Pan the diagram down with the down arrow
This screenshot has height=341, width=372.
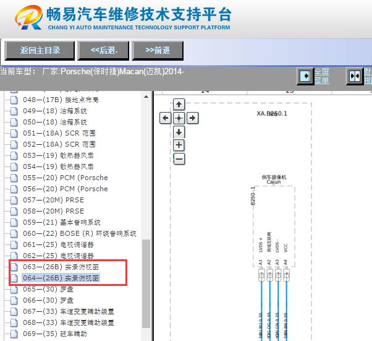coord(179,132)
